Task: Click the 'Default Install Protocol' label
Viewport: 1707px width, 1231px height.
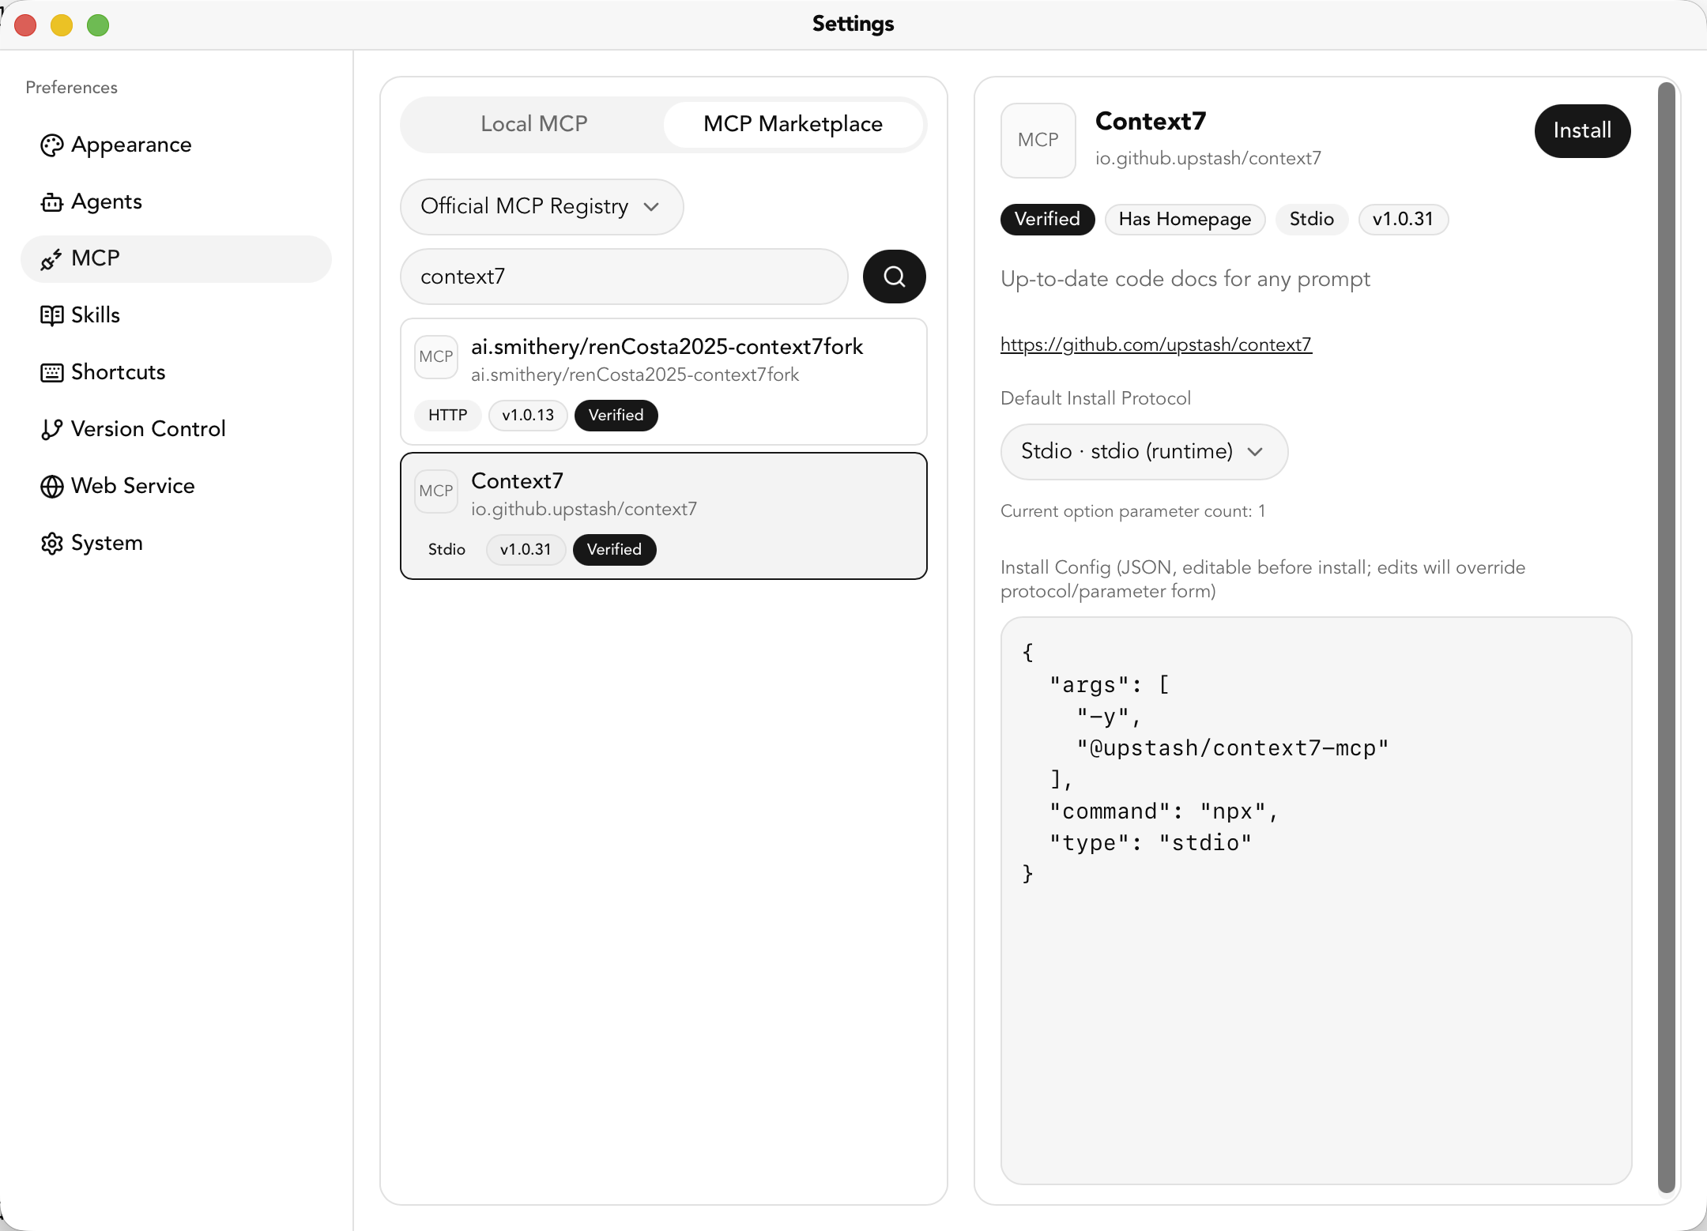Action: coord(1095,399)
